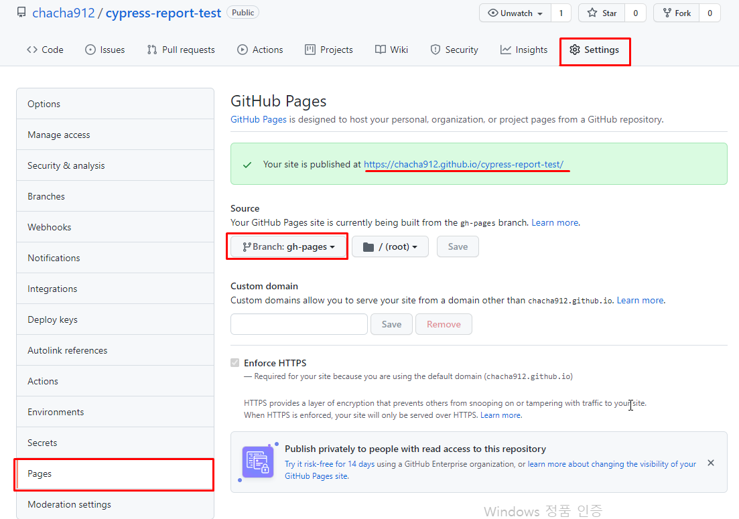Open the / (root) folder dropdown
The width and height of the screenshot is (739, 519).
click(x=390, y=246)
